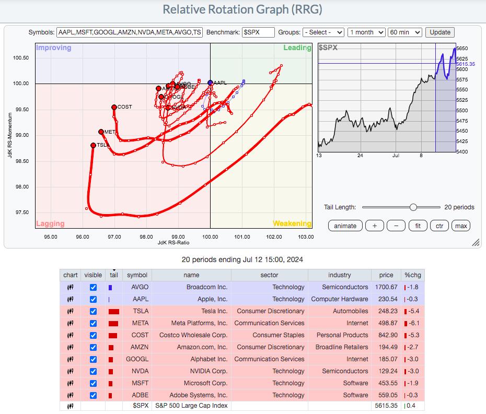Sort table by the sector column header
486x414 pixels.
(269, 275)
